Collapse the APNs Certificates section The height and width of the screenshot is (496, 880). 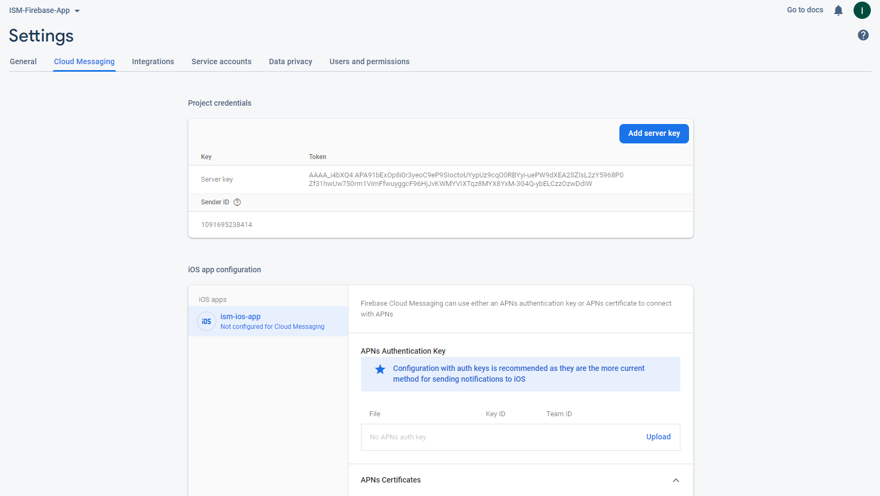(676, 480)
